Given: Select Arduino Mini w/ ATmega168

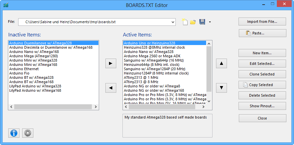Looking at the screenshot, I should click(54, 65).
